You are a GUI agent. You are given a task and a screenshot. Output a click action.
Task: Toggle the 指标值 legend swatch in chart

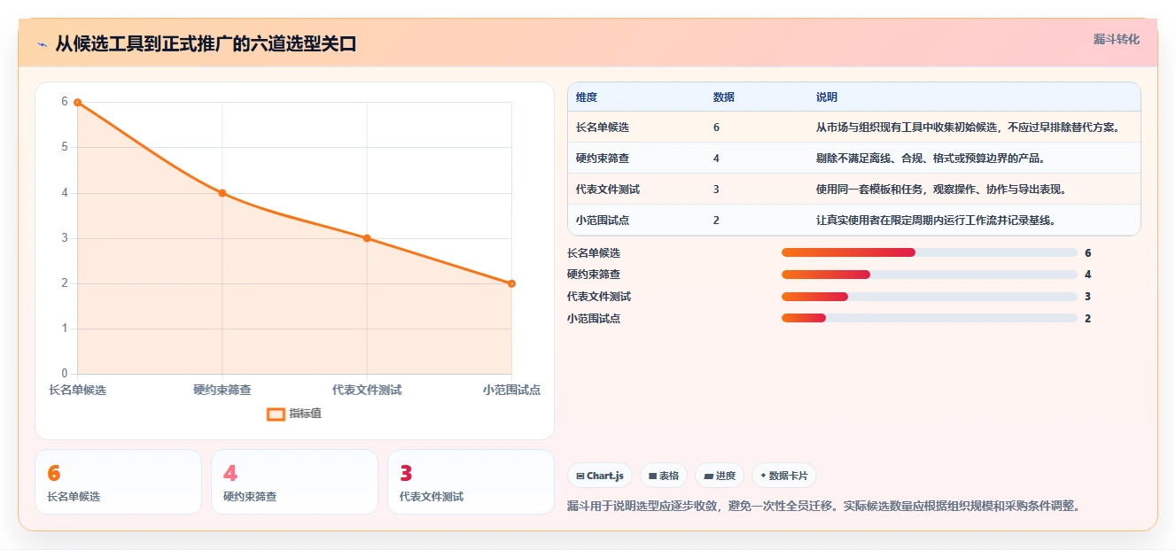(x=276, y=414)
